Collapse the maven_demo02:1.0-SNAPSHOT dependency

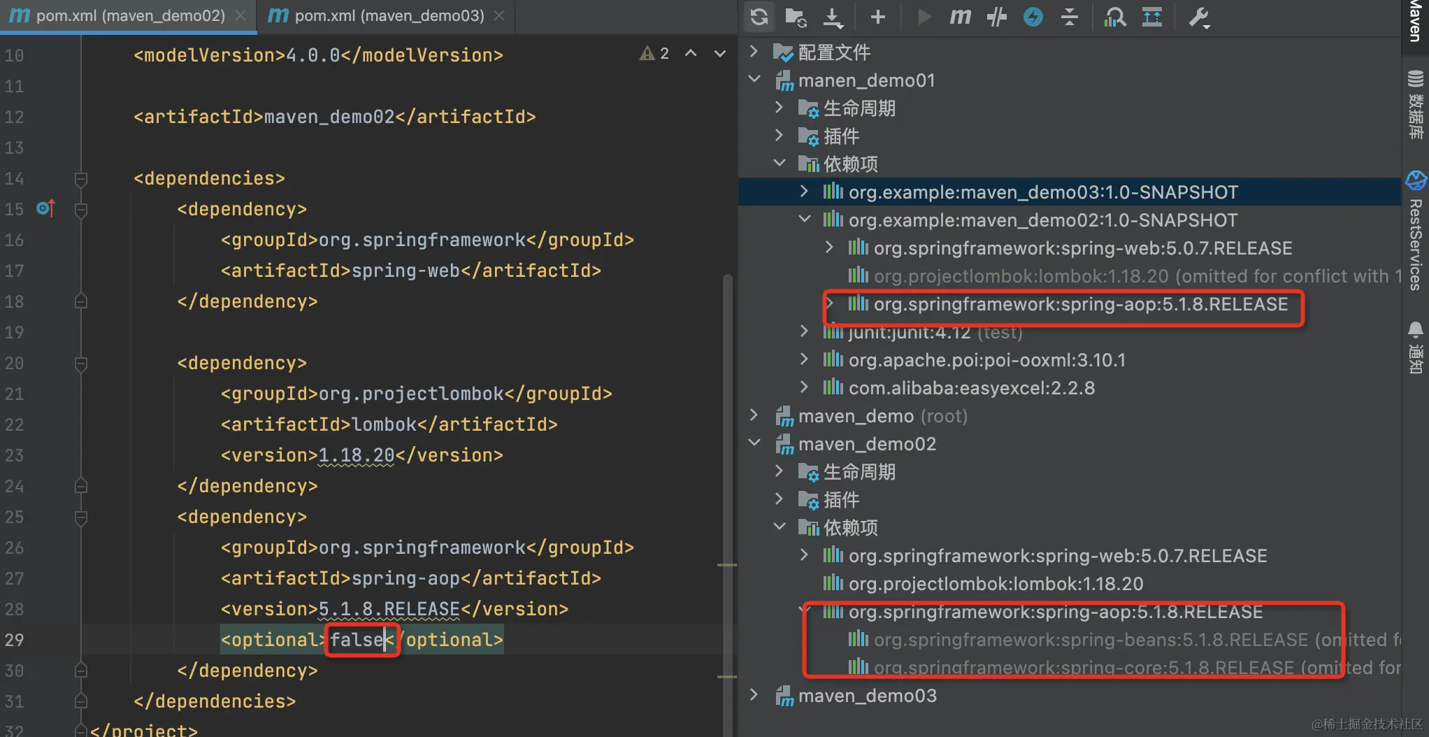coord(805,219)
